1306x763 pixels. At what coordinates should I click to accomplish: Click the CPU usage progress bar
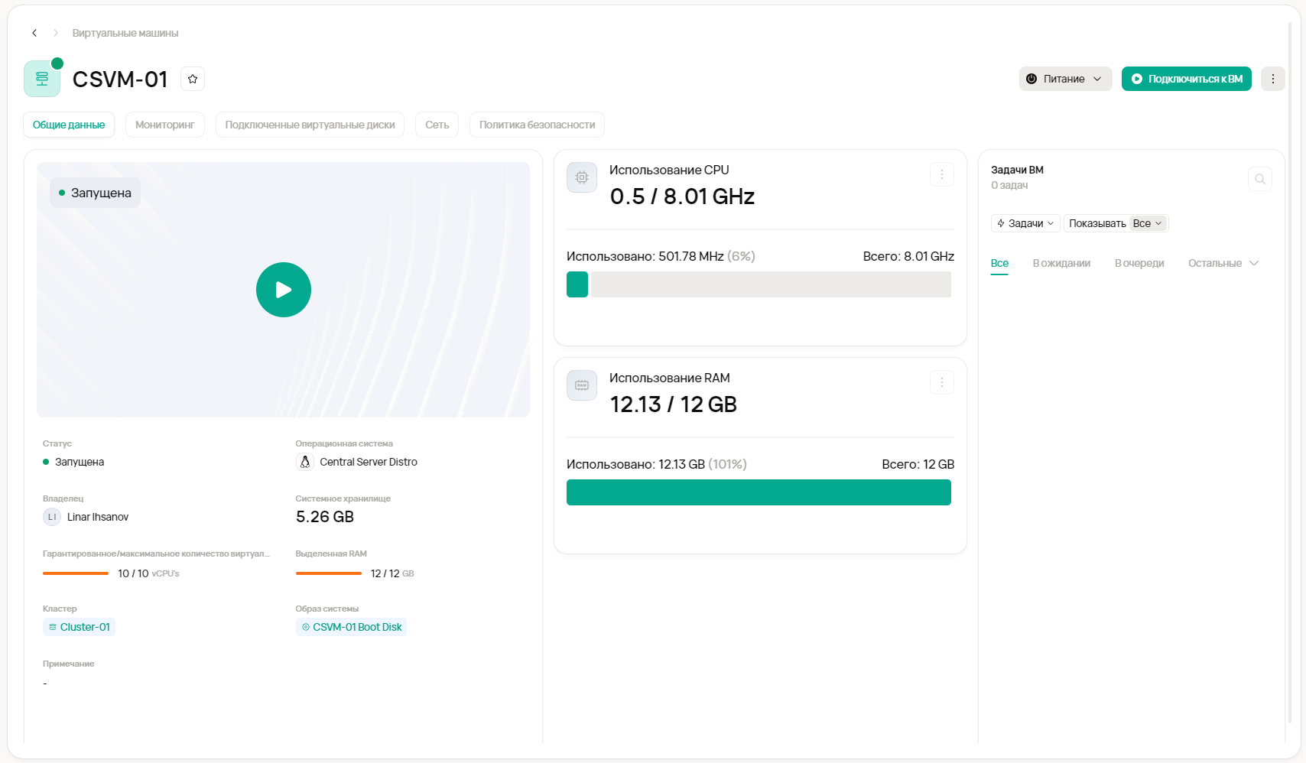click(x=759, y=284)
